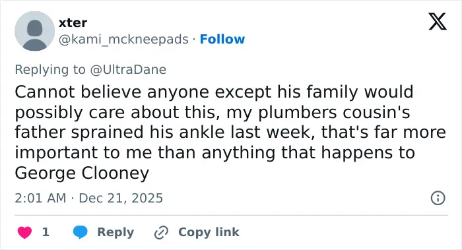This screenshot has height=250, width=462.
Task: Open the @UltraDane mention
Action: pos(128,69)
